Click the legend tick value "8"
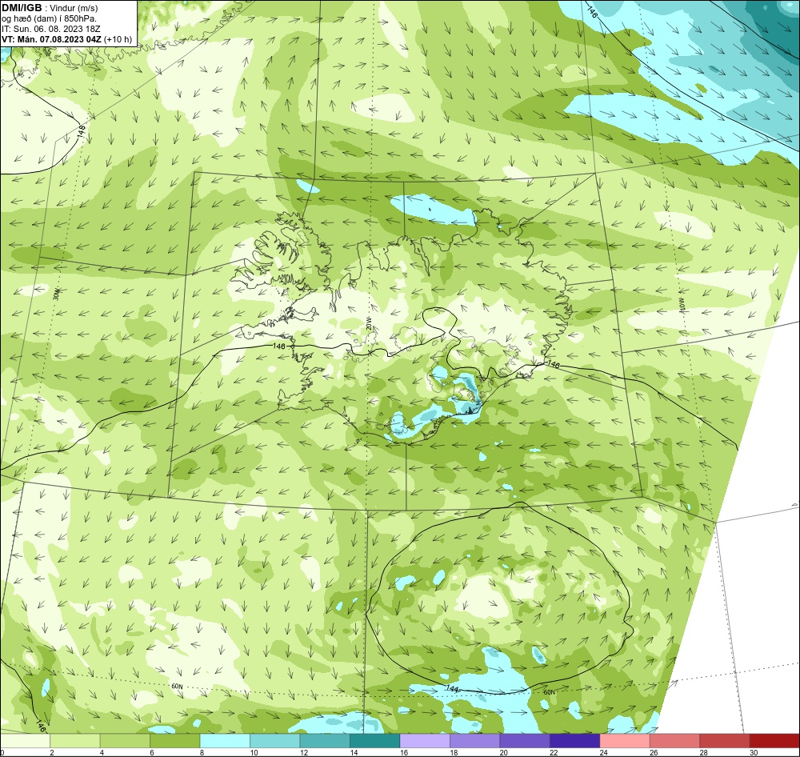800x757 pixels. [202, 752]
